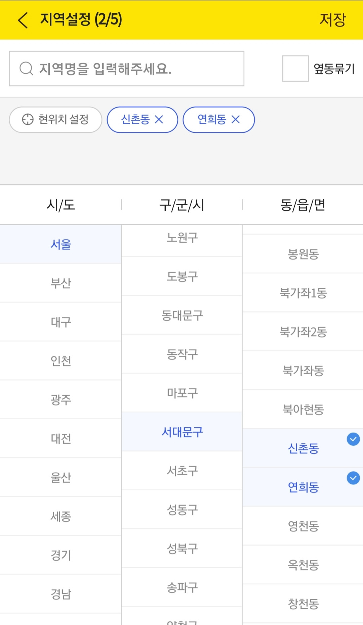Viewport: 363px width, 625px height.
Task: Choose 경기 from the city list
Action: tap(61, 555)
